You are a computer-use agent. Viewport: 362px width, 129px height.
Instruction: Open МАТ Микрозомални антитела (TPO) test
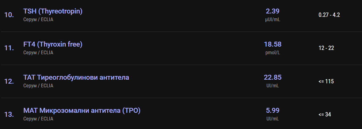[82, 111]
